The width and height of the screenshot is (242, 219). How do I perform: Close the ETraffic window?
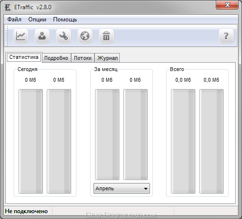click(x=227, y=5)
